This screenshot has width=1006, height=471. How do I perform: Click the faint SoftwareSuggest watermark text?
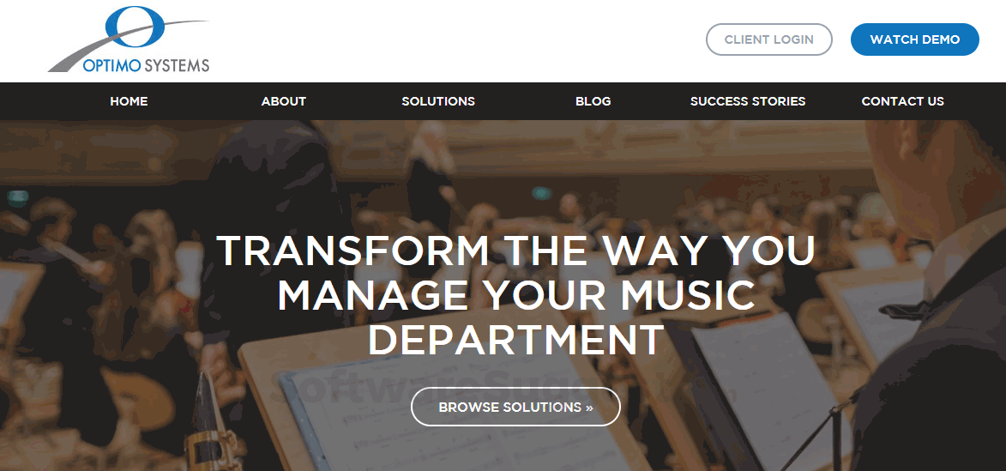coord(437,388)
